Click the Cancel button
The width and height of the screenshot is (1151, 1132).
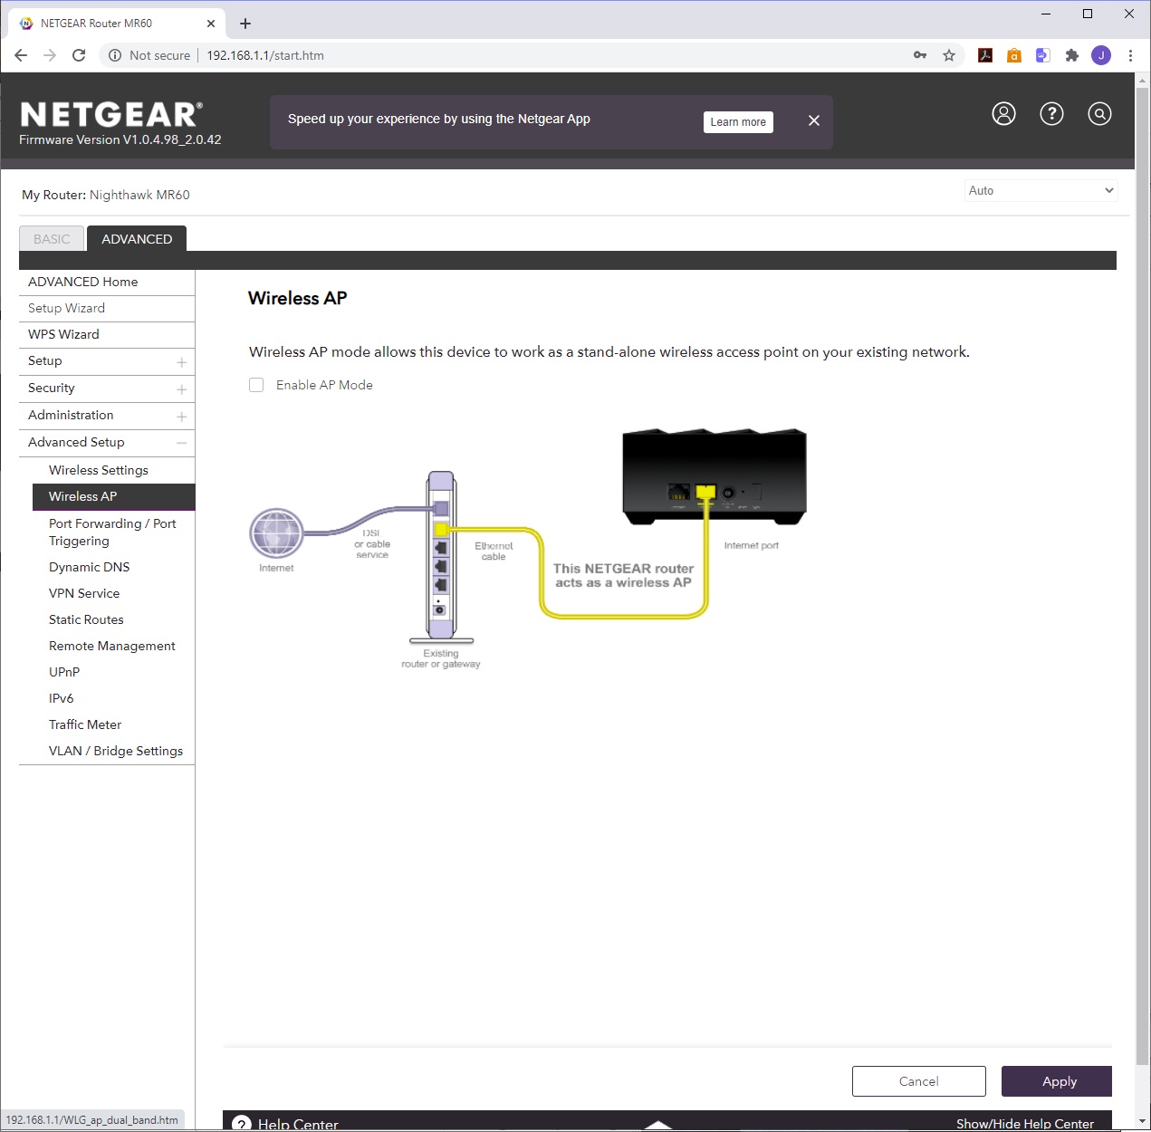pos(918,1081)
